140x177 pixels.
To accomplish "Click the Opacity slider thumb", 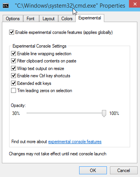I will (x=104, y=113).
